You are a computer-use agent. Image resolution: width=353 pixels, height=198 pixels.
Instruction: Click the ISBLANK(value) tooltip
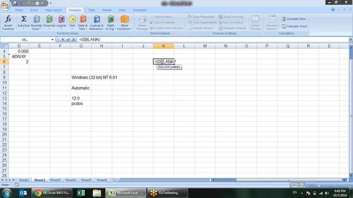click(x=169, y=67)
